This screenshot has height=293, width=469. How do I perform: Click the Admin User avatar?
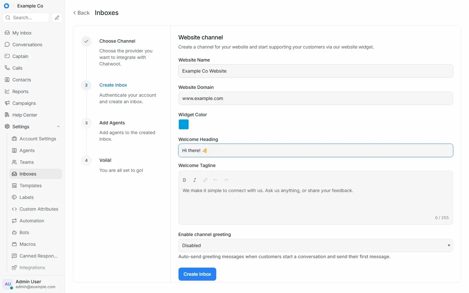(8, 284)
